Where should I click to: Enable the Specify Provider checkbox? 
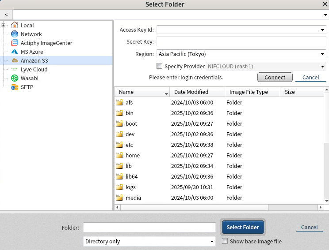160,67
